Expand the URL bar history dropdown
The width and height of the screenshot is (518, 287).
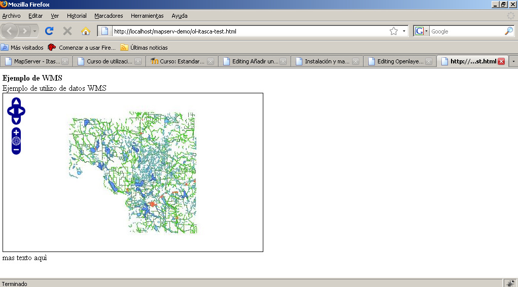(404, 31)
